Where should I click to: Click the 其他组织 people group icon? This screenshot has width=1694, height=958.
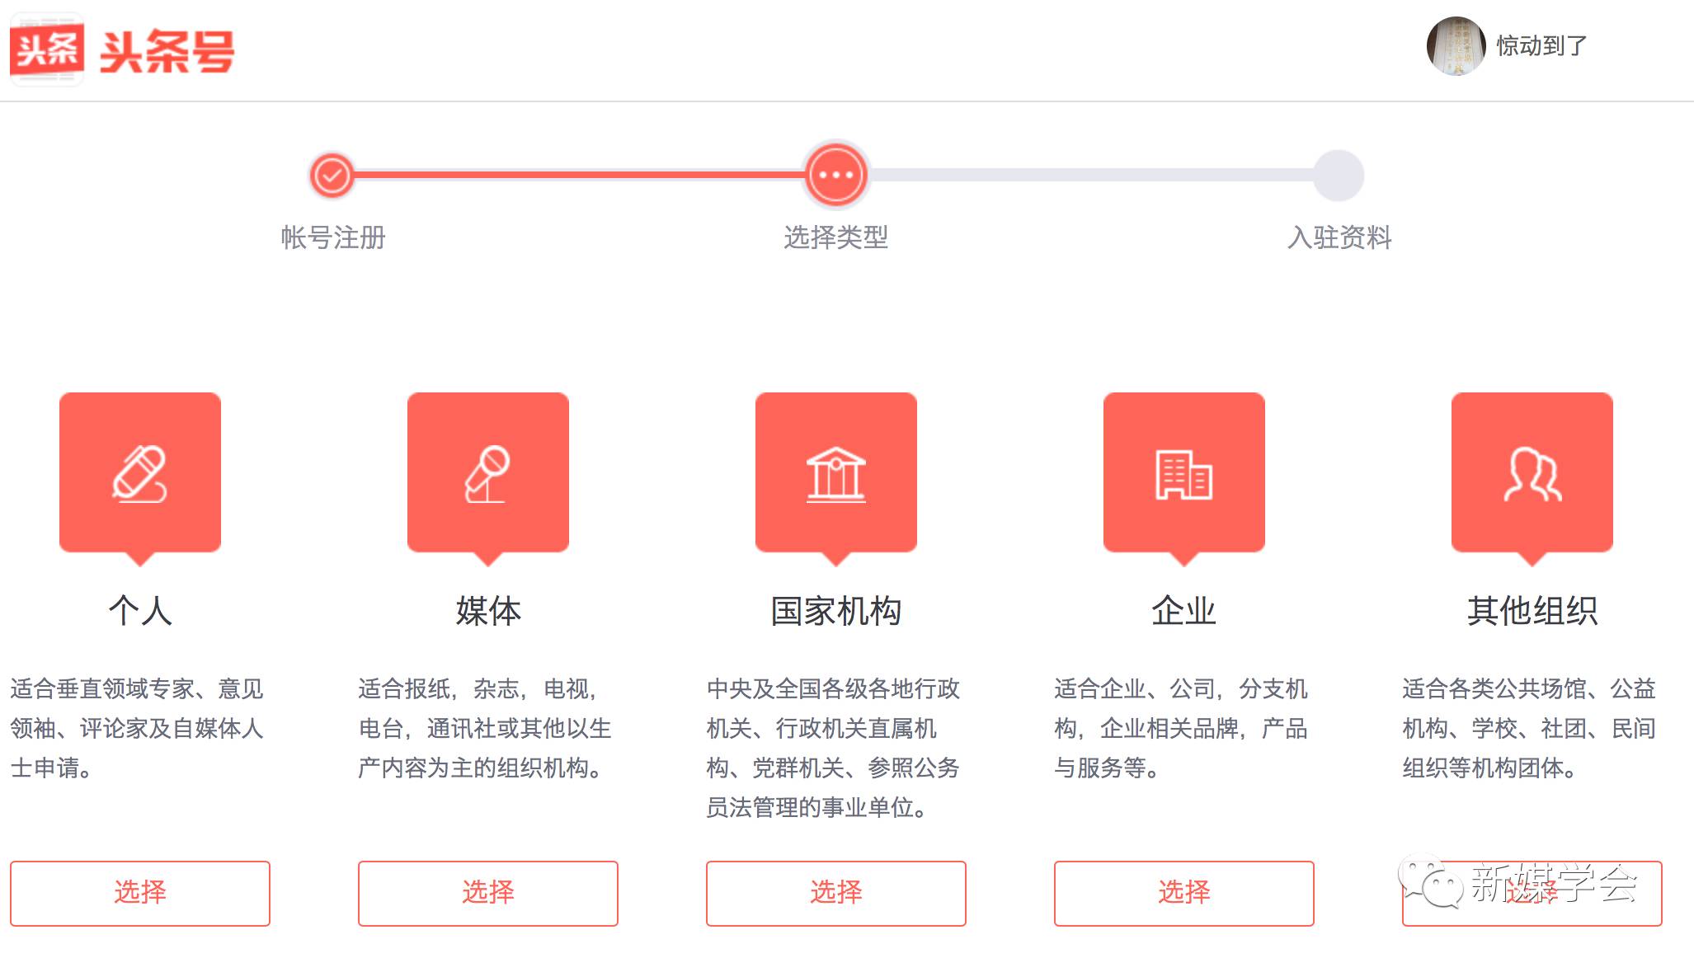click(1532, 473)
